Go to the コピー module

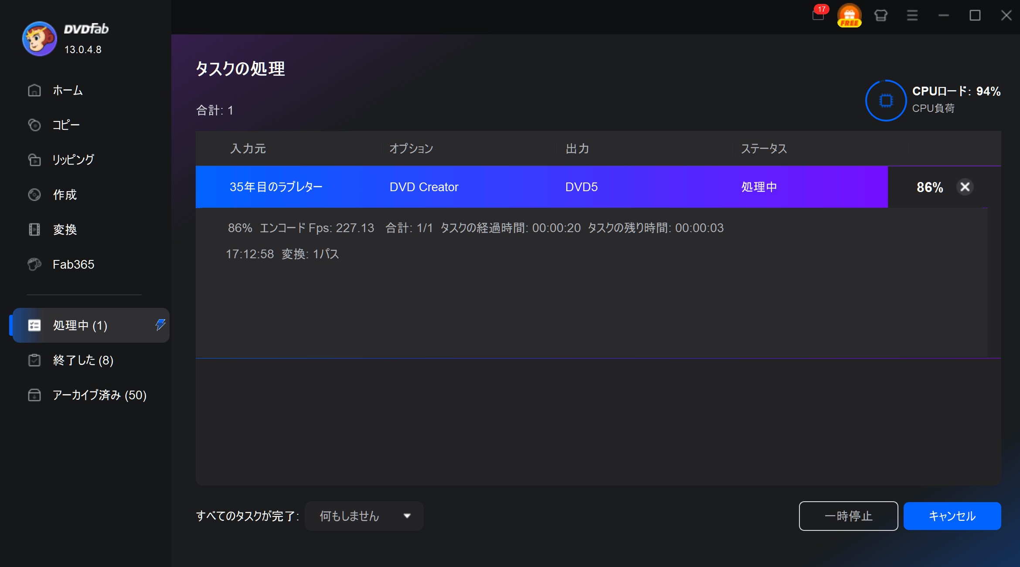(x=66, y=125)
